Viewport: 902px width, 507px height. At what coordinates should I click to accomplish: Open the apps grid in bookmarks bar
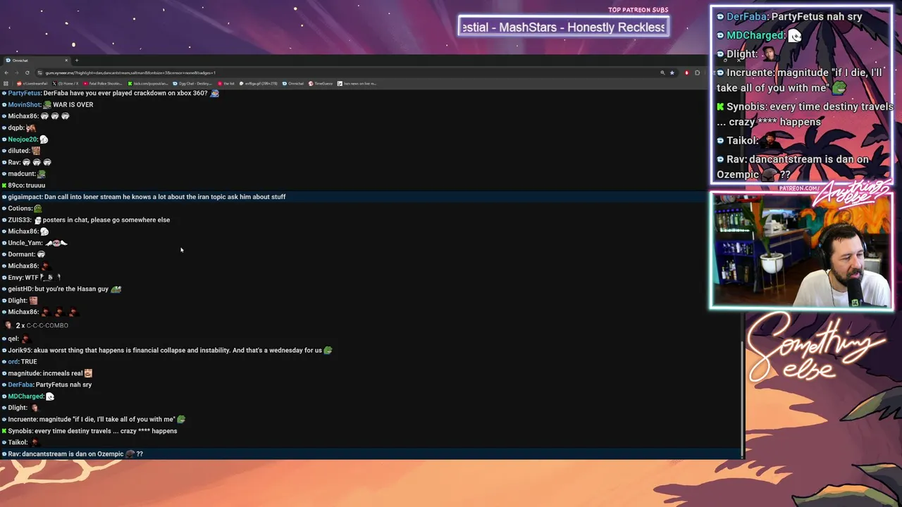(x=6, y=83)
